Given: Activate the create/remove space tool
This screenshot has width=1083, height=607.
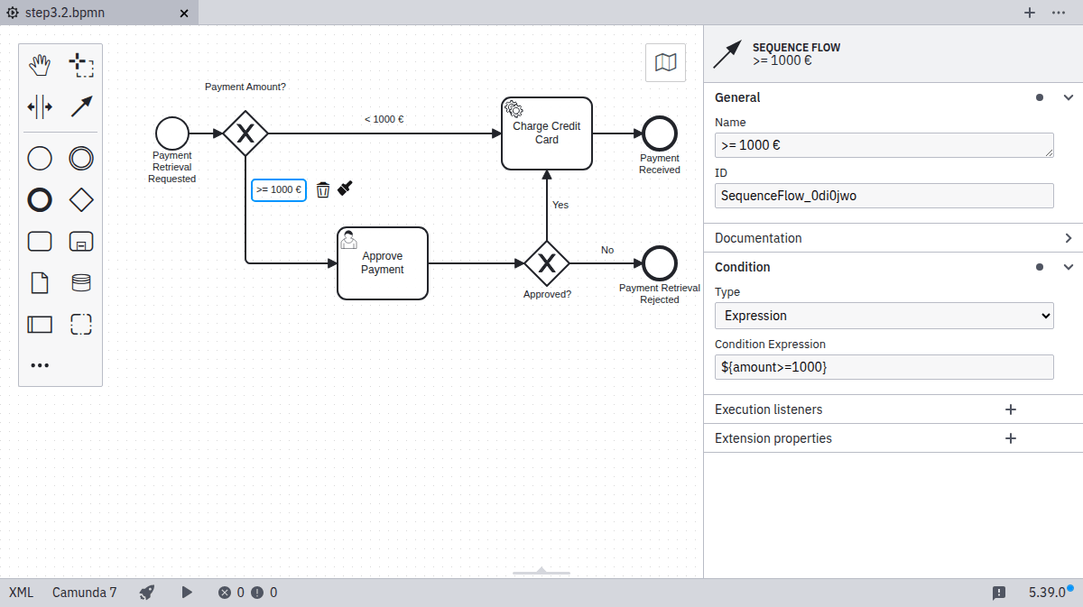Looking at the screenshot, I should [40, 106].
